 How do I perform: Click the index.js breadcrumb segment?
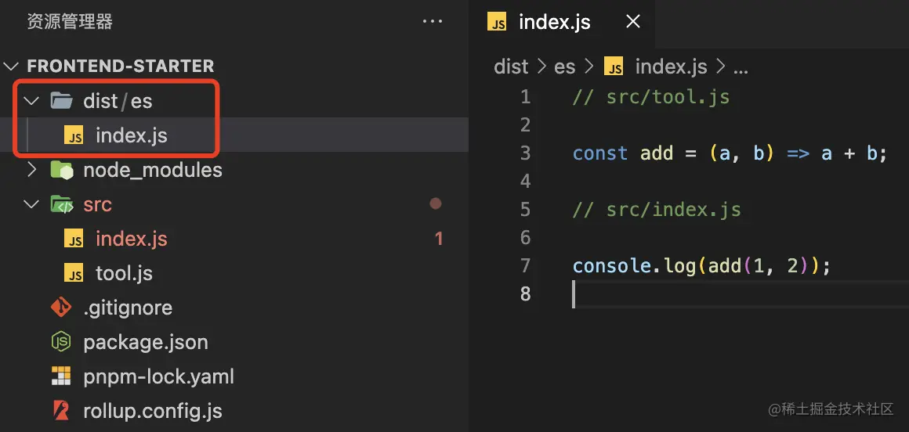(672, 67)
